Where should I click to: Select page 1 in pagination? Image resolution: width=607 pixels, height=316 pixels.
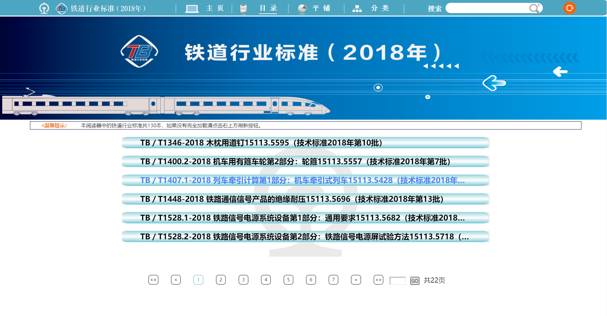point(198,280)
